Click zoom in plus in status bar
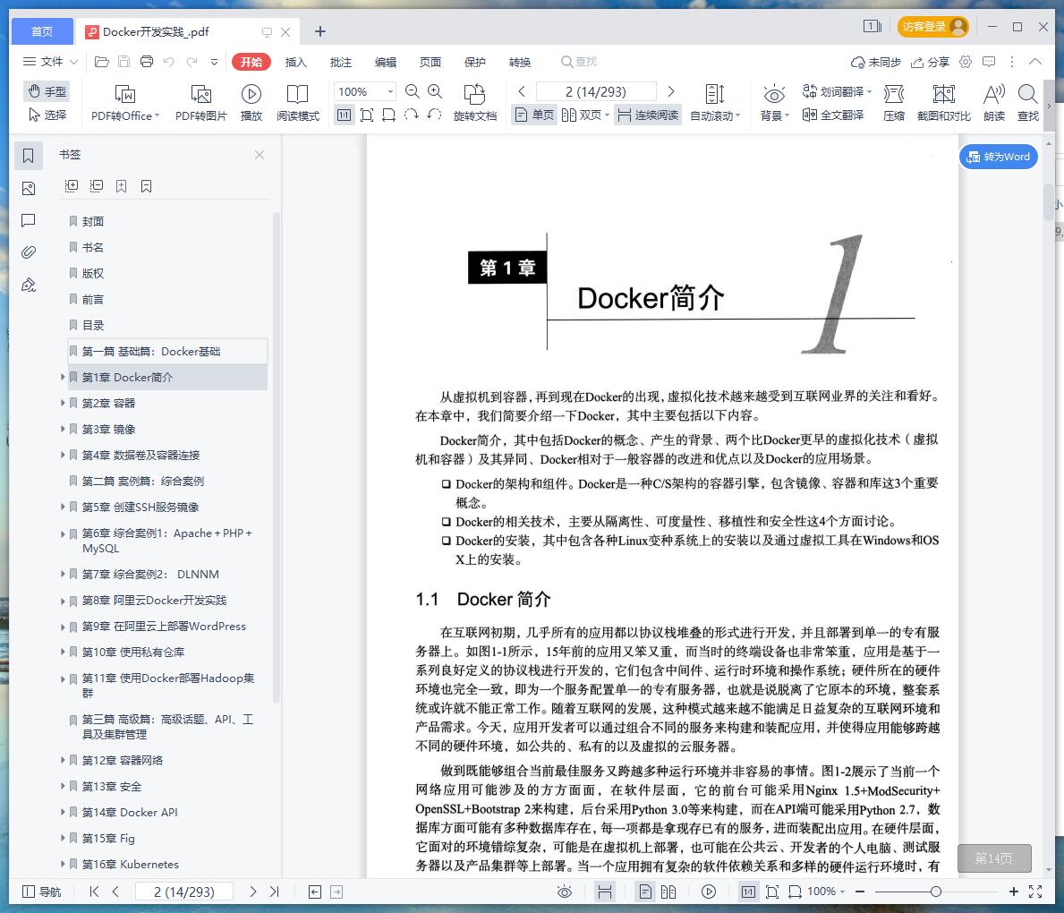The height and width of the screenshot is (913, 1064). [1013, 892]
